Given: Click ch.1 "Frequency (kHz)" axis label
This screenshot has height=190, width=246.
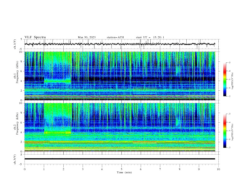Looking at the screenshot, I should [17, 72].
